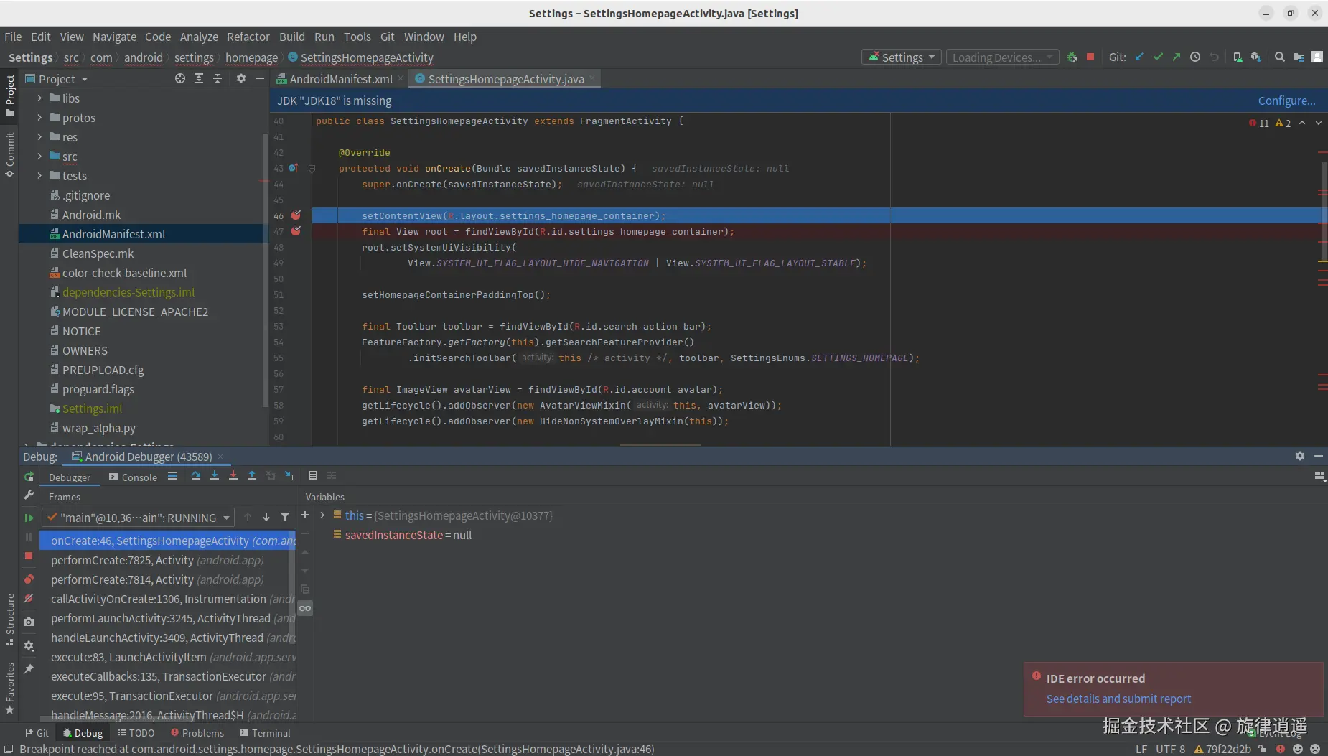Click the Git commit checkmark icon
The image size is (1328, 756).
tap(1157, 57)
